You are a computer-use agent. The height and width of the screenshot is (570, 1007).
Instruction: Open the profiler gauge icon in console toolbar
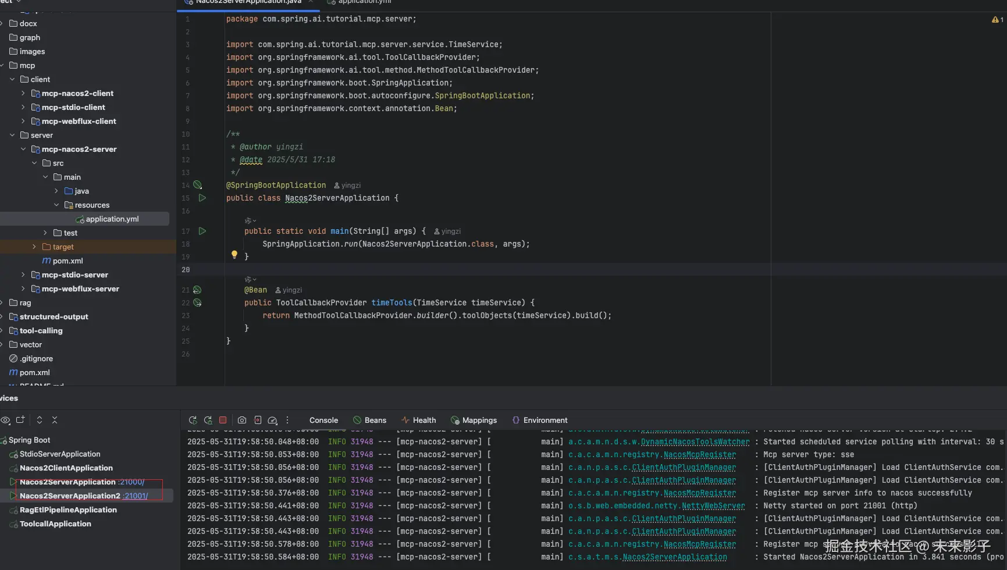[x=272, y=420]
